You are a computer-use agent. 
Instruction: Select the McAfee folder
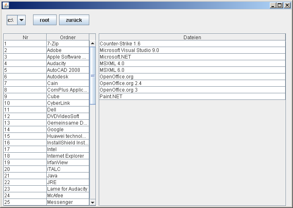[x=68, y=196]
